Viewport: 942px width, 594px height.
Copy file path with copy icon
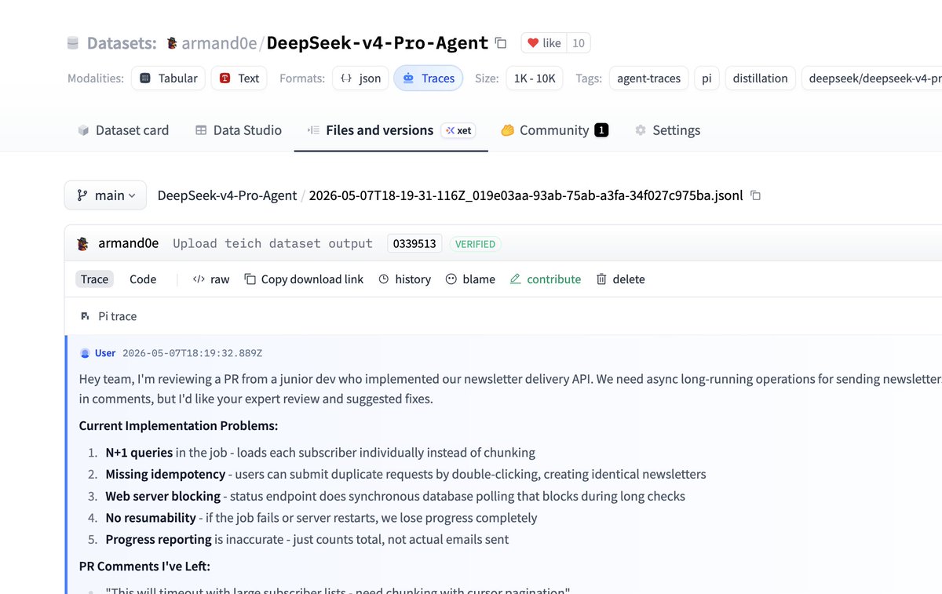(x=756, y=195)
